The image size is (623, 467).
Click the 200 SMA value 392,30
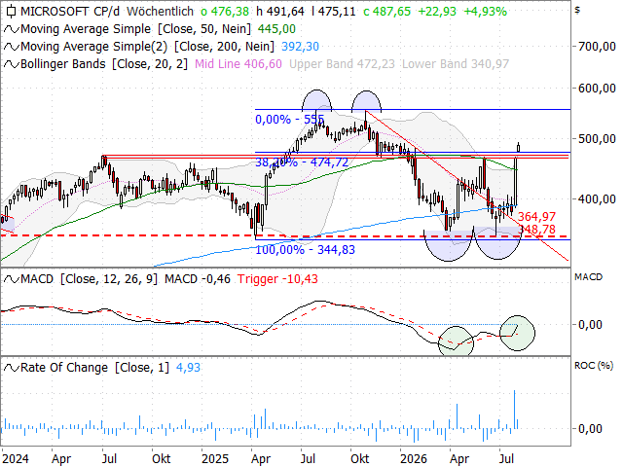pyautogui.click(x=300, y=47)
